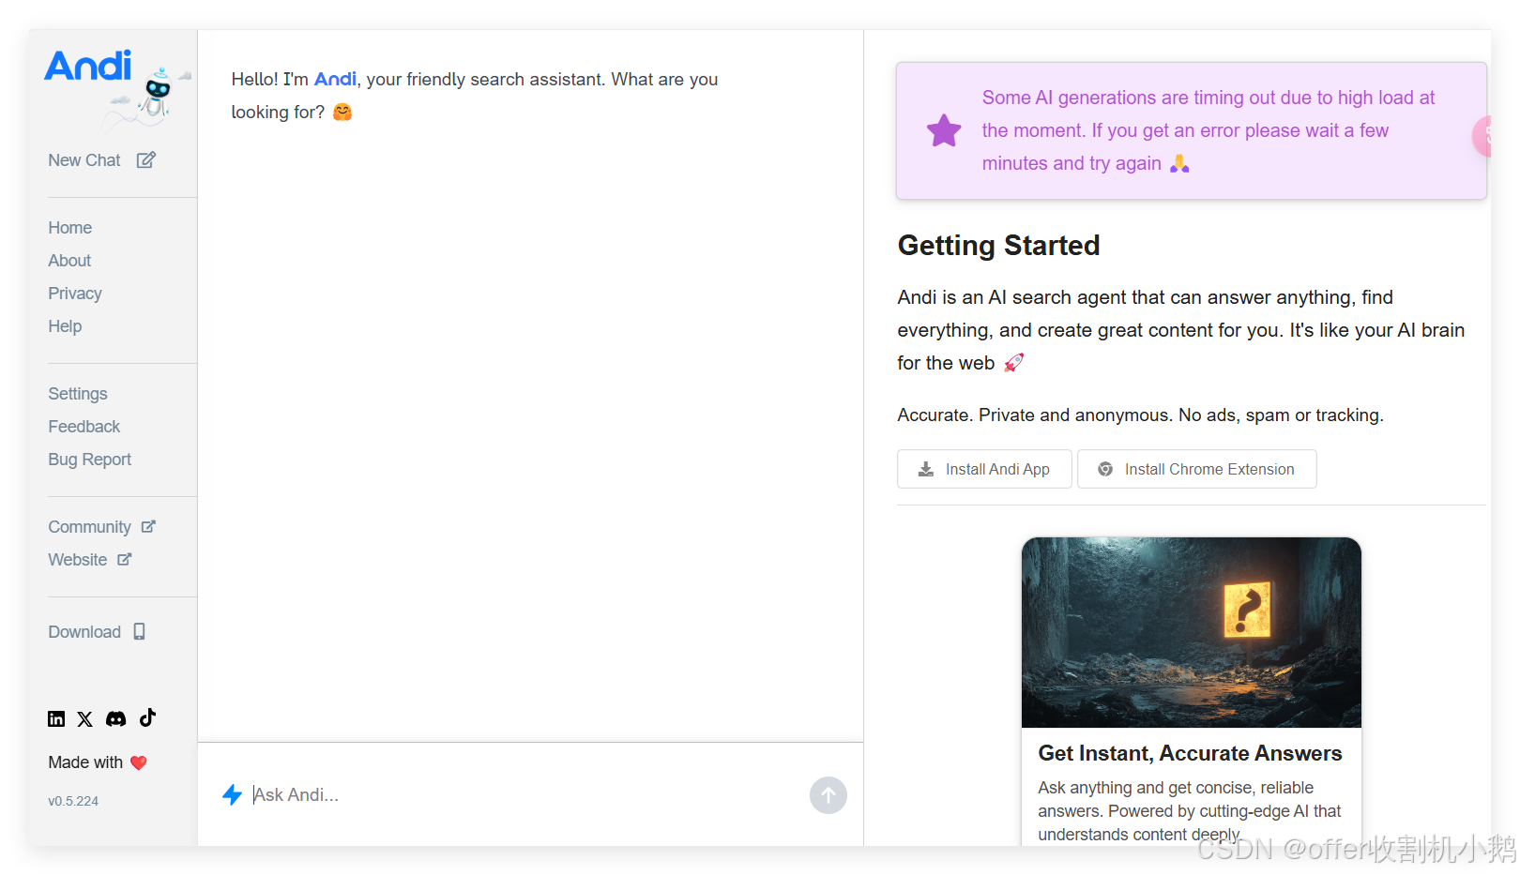
Task: Click the mobile phone icon beside Download
Action: 139,632
